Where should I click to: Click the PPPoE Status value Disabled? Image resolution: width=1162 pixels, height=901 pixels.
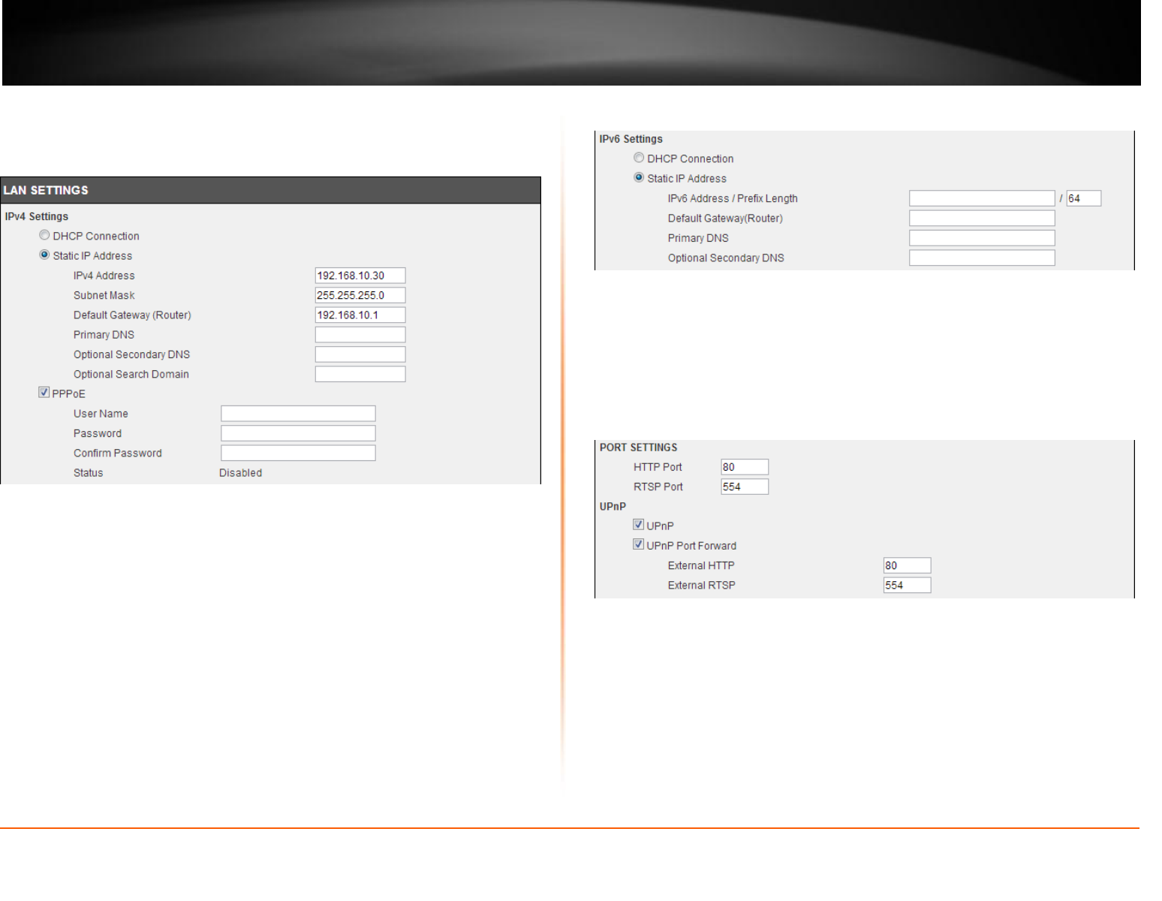240,473
